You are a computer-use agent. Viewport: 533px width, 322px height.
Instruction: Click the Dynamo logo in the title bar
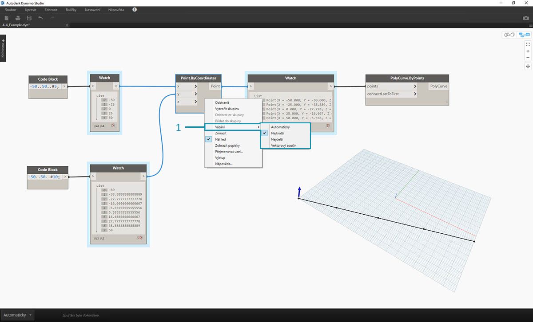pyautogui.click(x=3, y=3)
